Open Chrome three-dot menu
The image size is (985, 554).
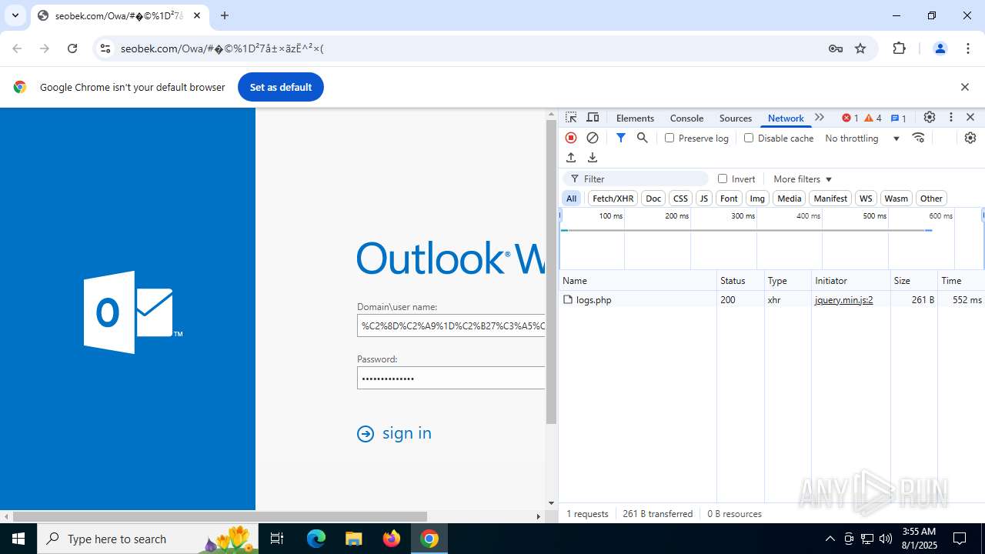[x=968, y=48]
